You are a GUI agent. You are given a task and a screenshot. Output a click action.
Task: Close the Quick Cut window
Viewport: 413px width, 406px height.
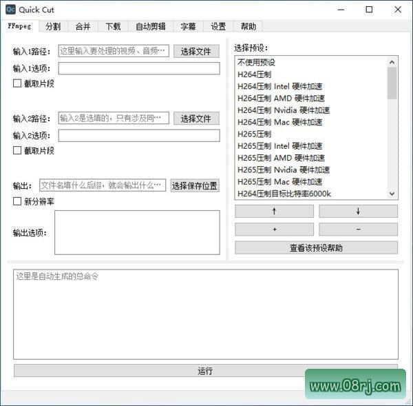[398, 10]
